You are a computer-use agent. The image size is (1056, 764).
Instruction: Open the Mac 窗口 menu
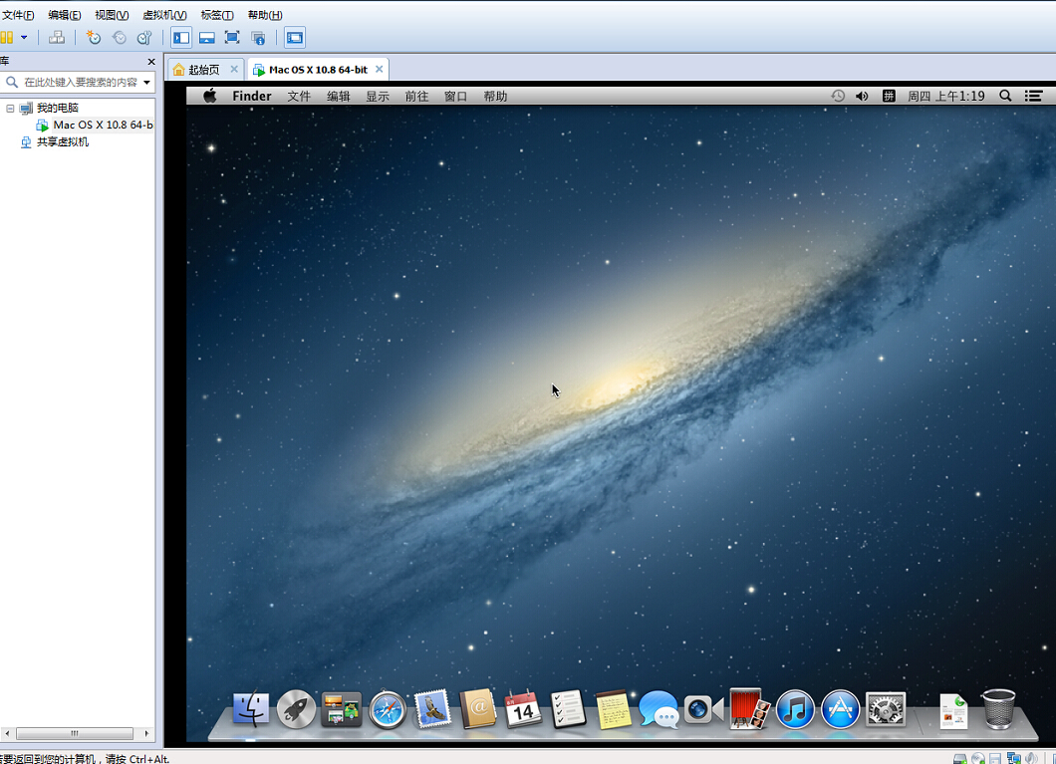pos(455,97)
